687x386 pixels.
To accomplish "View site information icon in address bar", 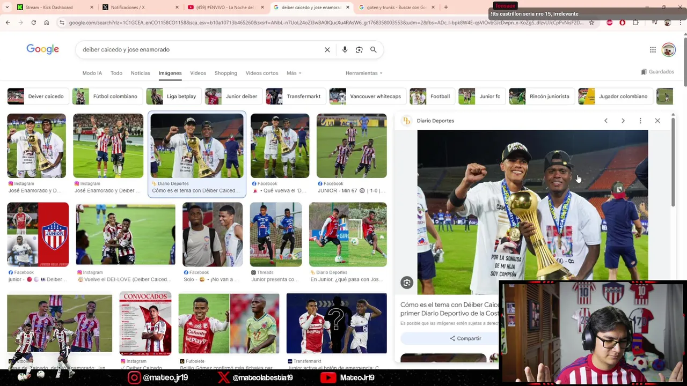I will [62, 23].
